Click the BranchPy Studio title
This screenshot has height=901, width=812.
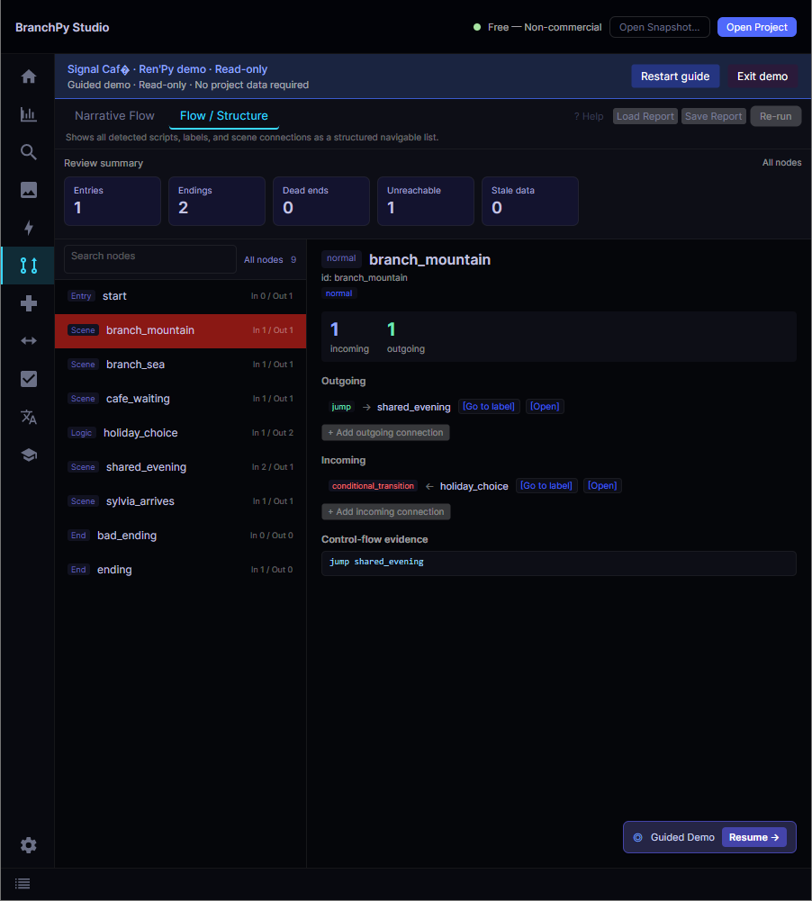[62, 28]
